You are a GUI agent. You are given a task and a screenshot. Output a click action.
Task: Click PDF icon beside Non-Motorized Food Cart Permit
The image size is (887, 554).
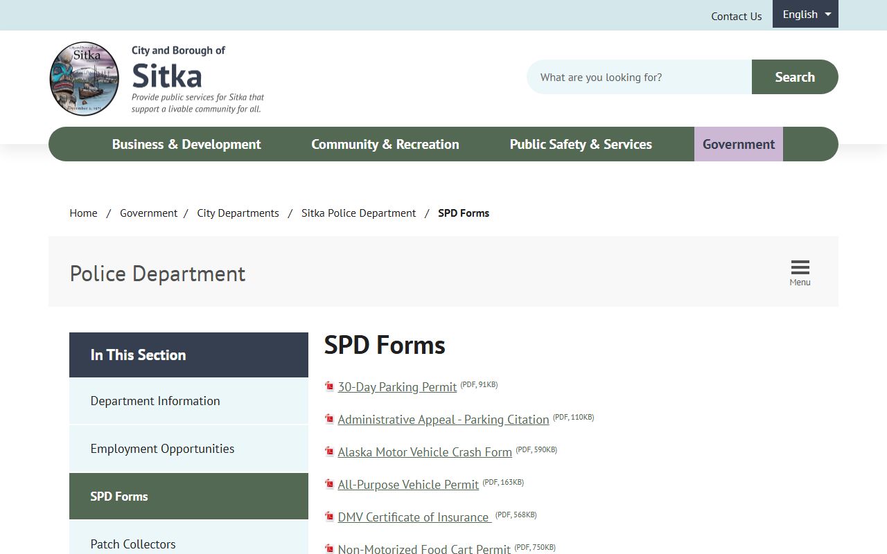pos(330,548)
